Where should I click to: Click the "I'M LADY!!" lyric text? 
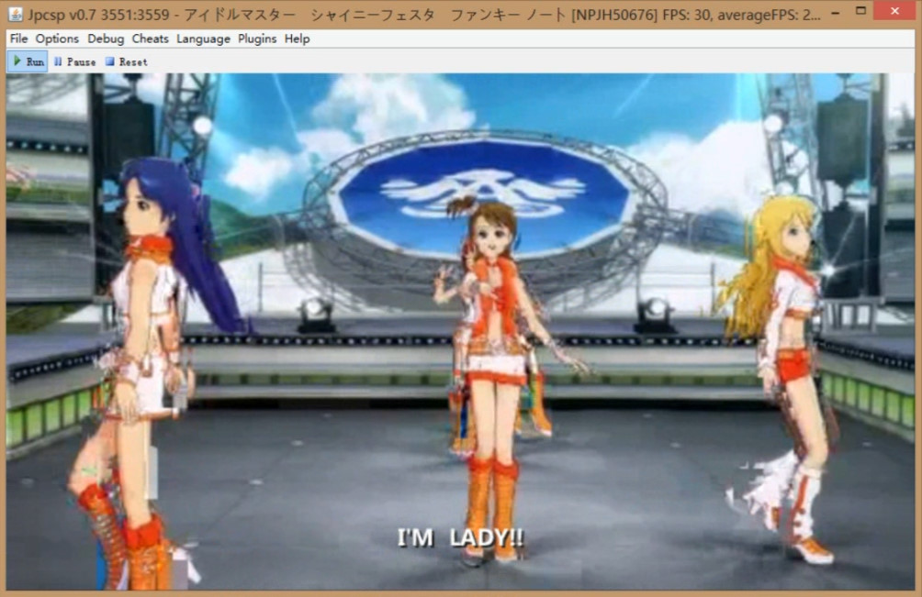(460, 537)
